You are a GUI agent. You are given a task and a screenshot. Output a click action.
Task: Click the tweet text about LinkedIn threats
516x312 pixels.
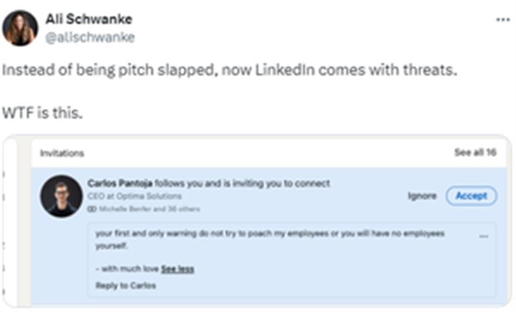(230, 70)
